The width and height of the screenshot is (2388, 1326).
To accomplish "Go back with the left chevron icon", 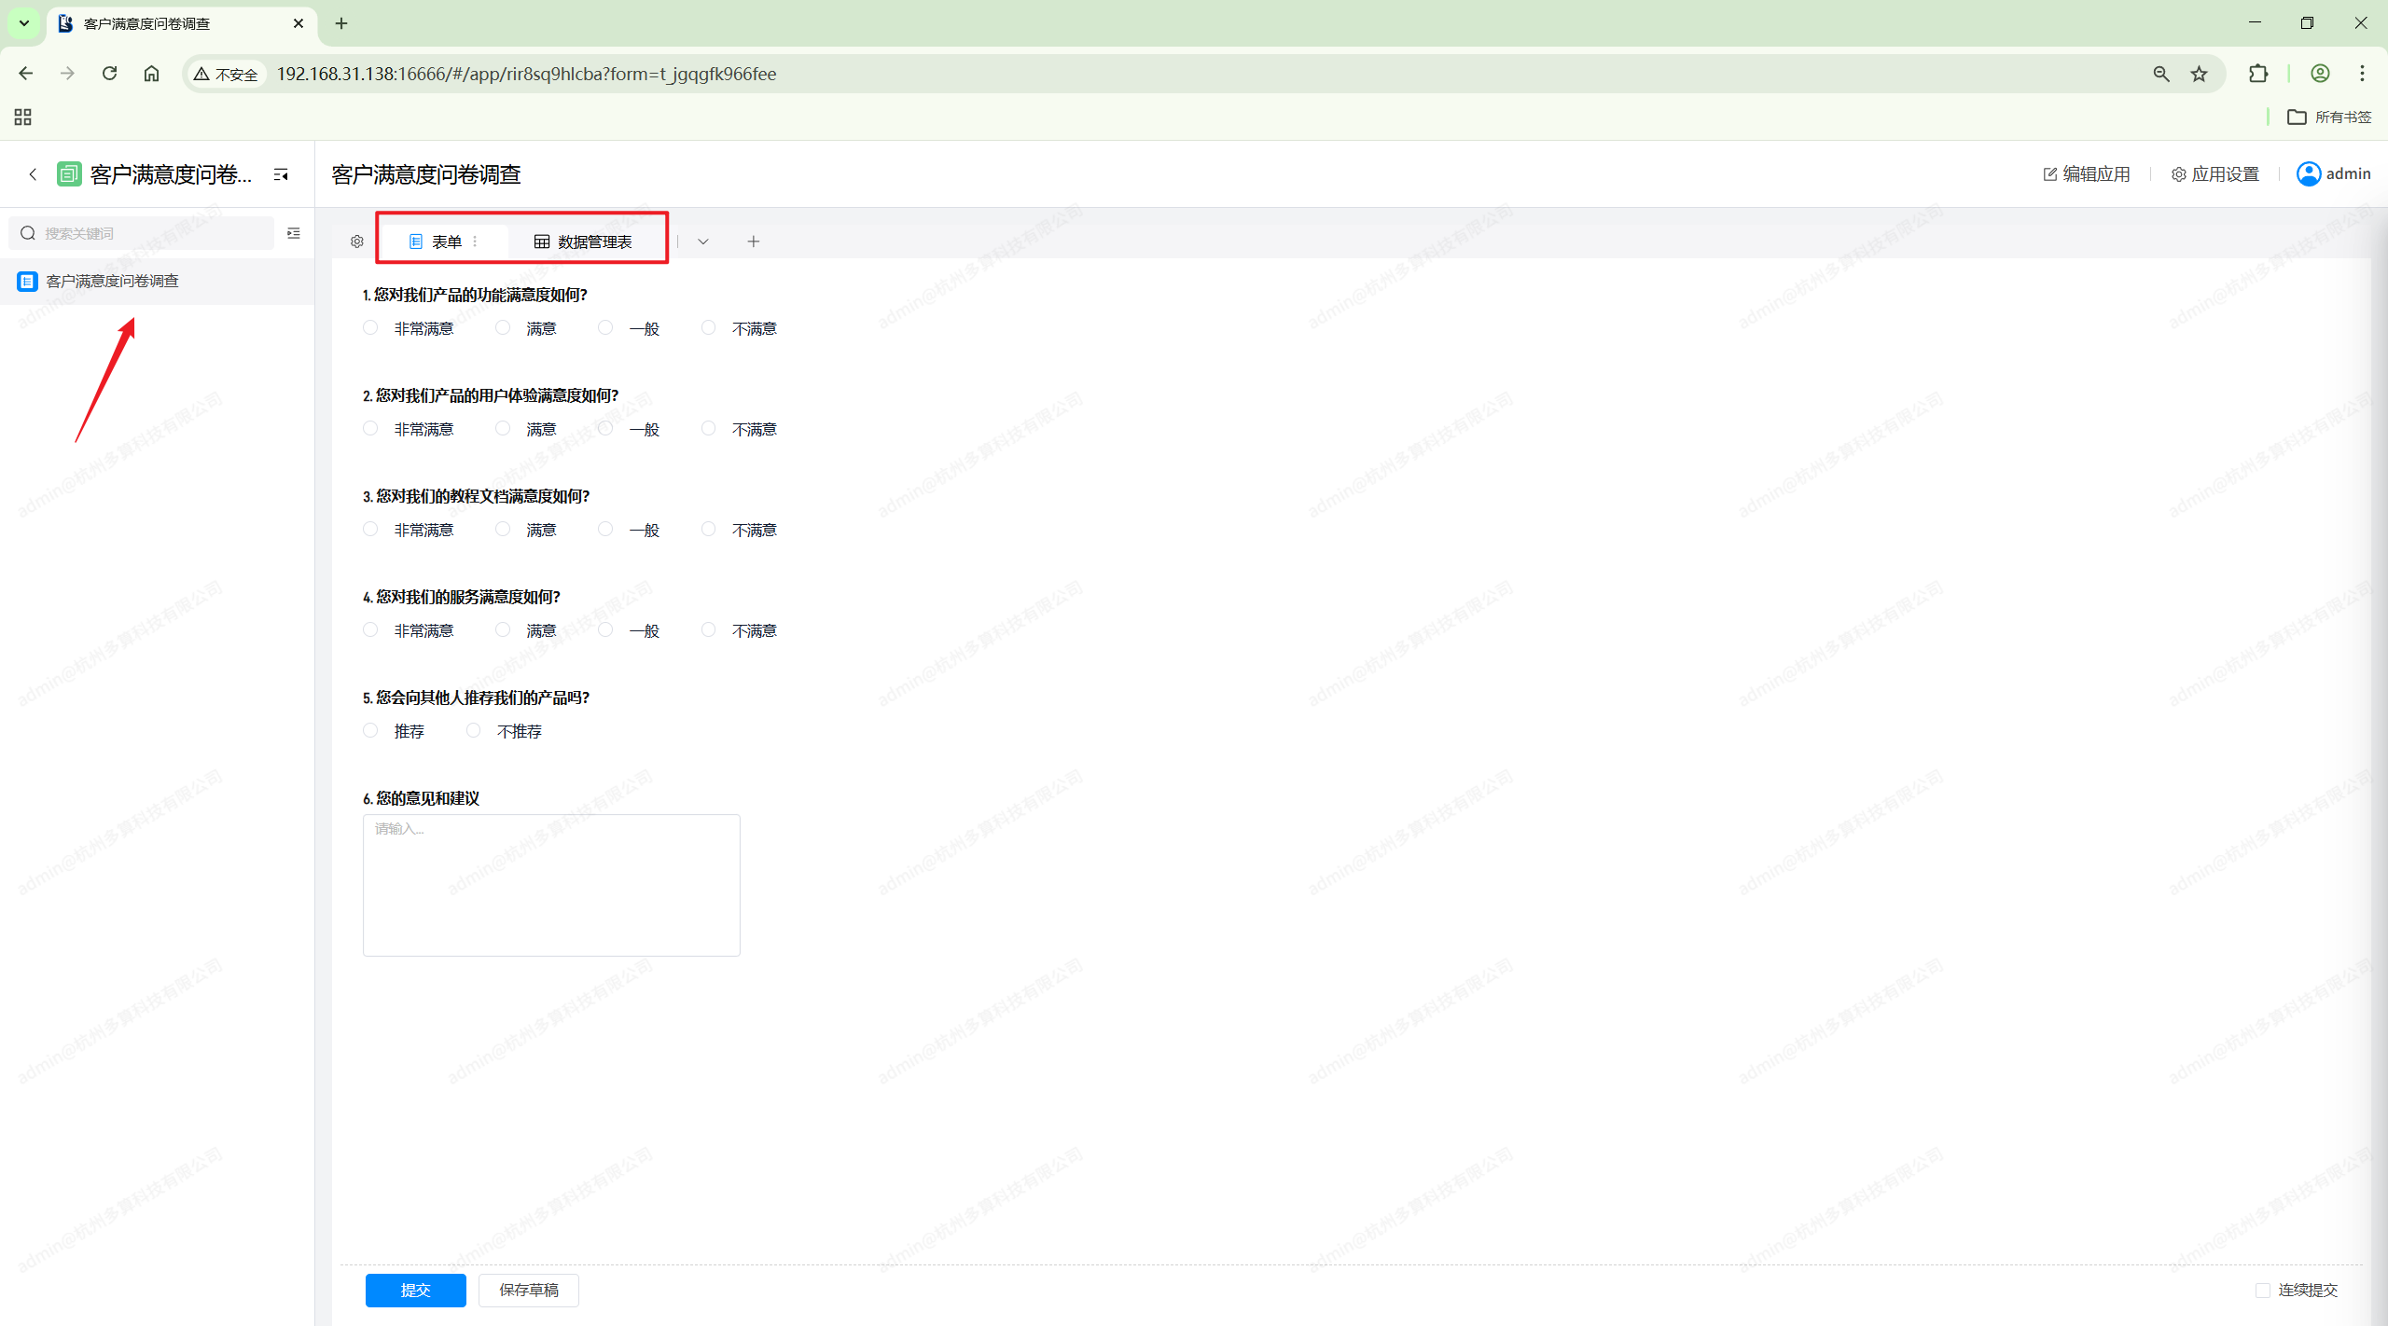I will [x=33, y=174].
